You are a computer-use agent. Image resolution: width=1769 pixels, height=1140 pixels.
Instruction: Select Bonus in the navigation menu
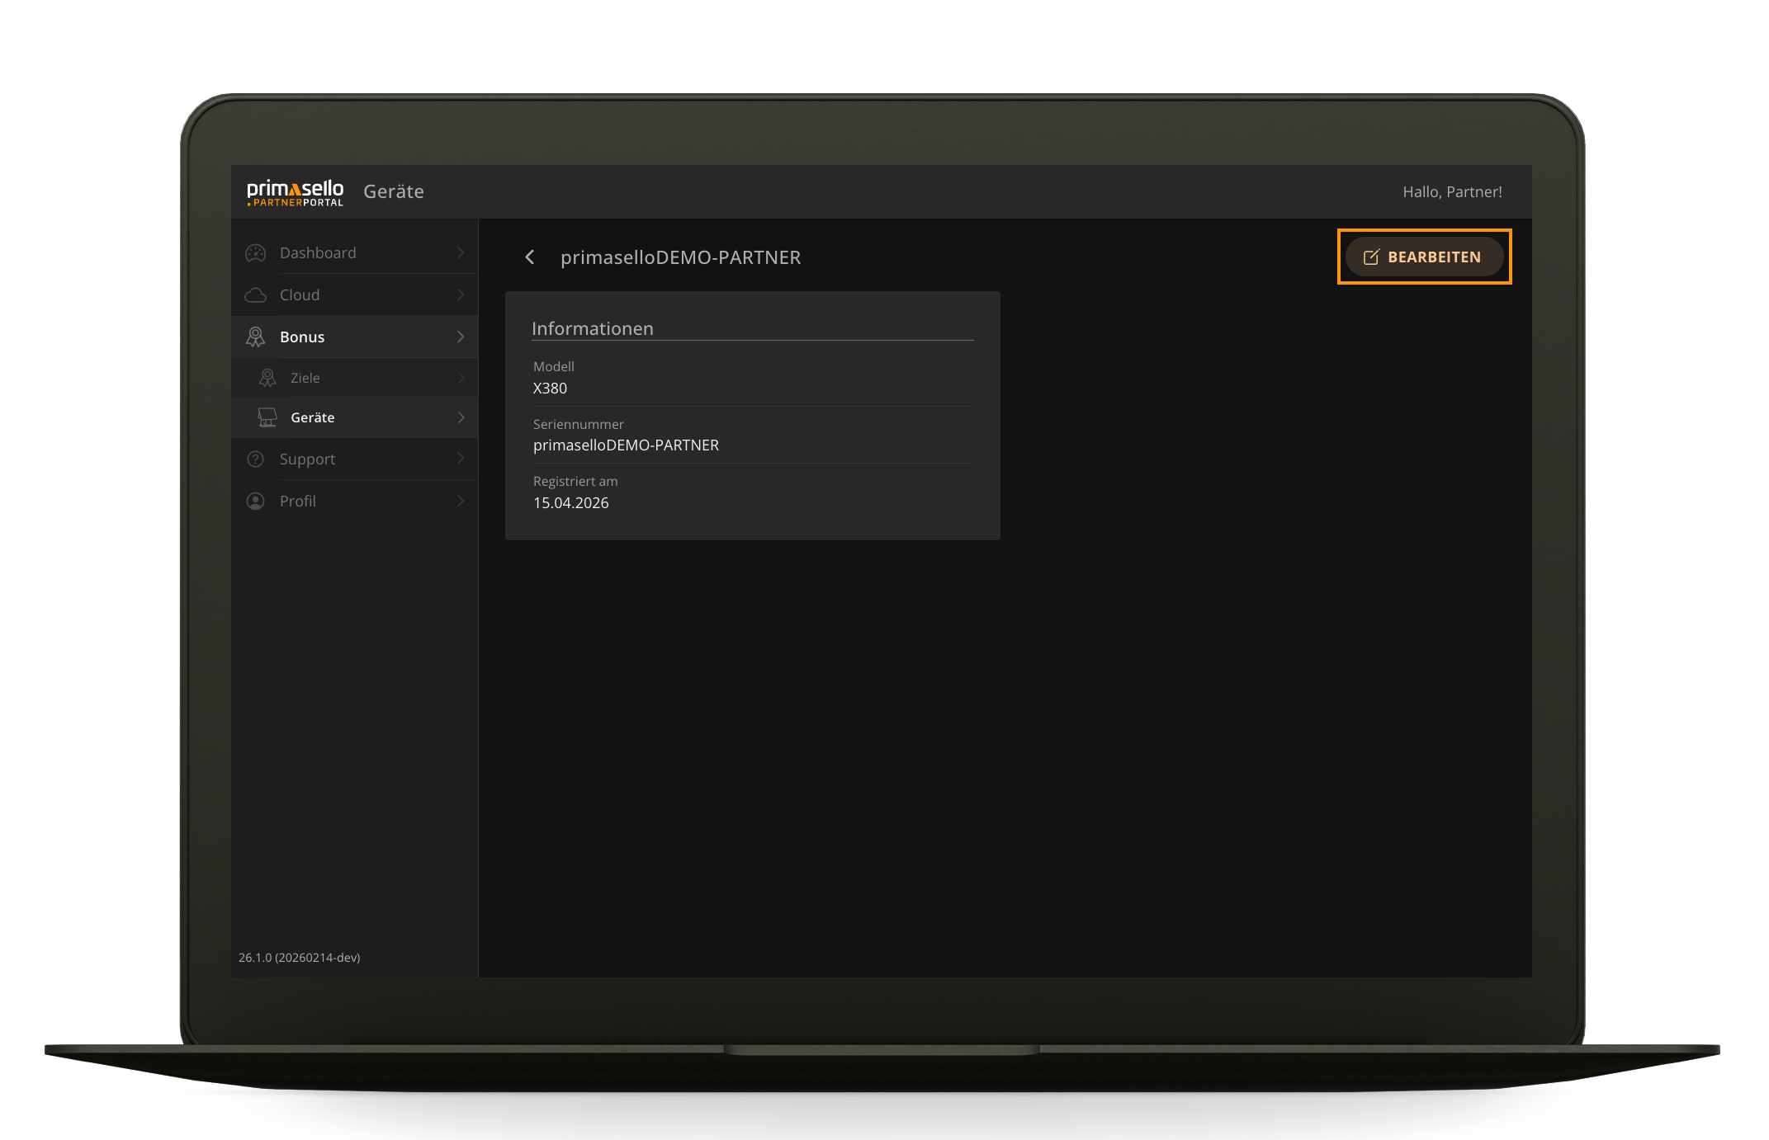pyautogui.click(x=302, y=337)
